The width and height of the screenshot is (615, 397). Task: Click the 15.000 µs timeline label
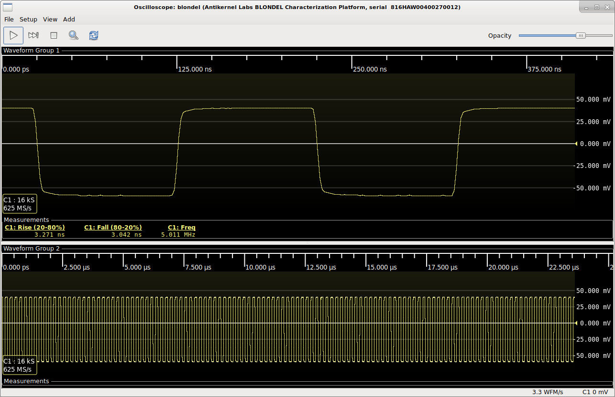click(x=382, y=267)
